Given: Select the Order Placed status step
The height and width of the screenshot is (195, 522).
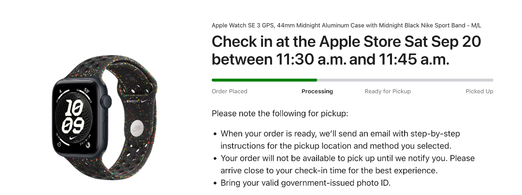Looking at the screenshot, I should pyautogui.click(x=229, y=91).
